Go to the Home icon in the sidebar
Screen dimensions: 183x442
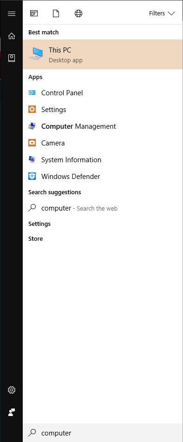pyautogui.click(x=12, y=36)
